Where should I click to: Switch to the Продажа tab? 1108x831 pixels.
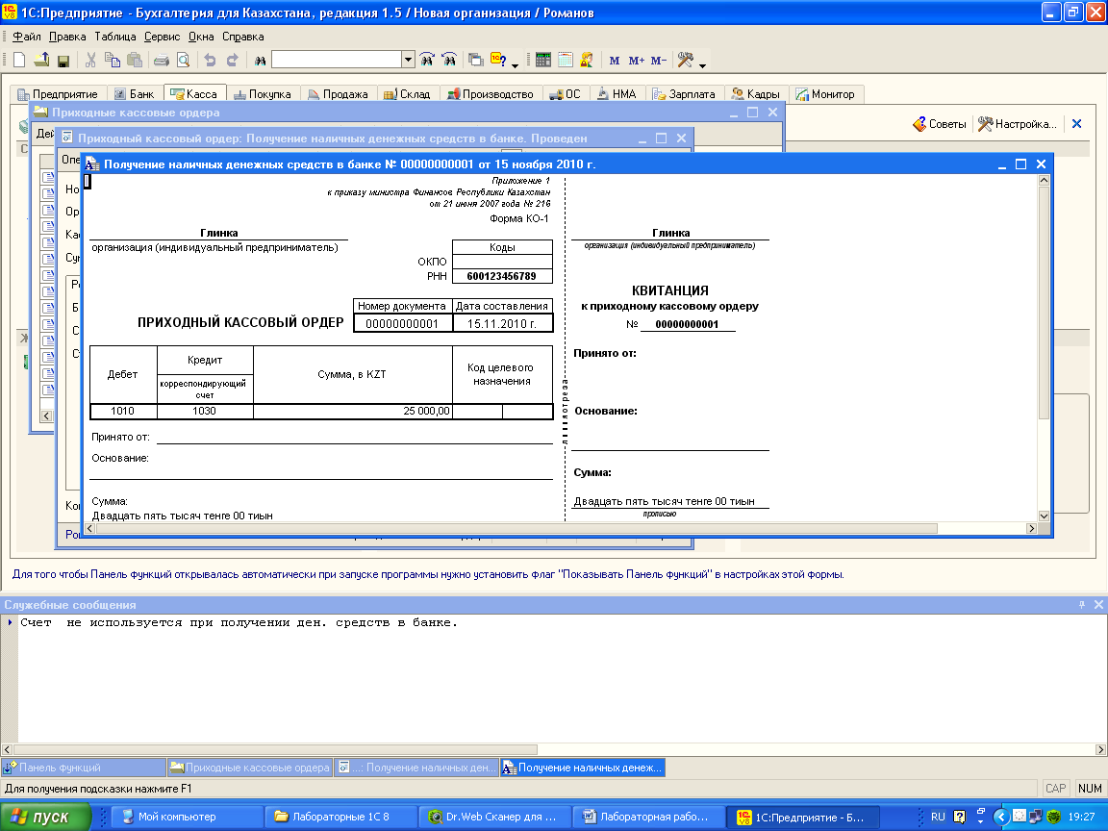click(339, 94)
